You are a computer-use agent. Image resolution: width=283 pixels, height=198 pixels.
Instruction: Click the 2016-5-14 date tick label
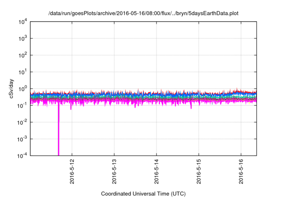coord(156,171)
